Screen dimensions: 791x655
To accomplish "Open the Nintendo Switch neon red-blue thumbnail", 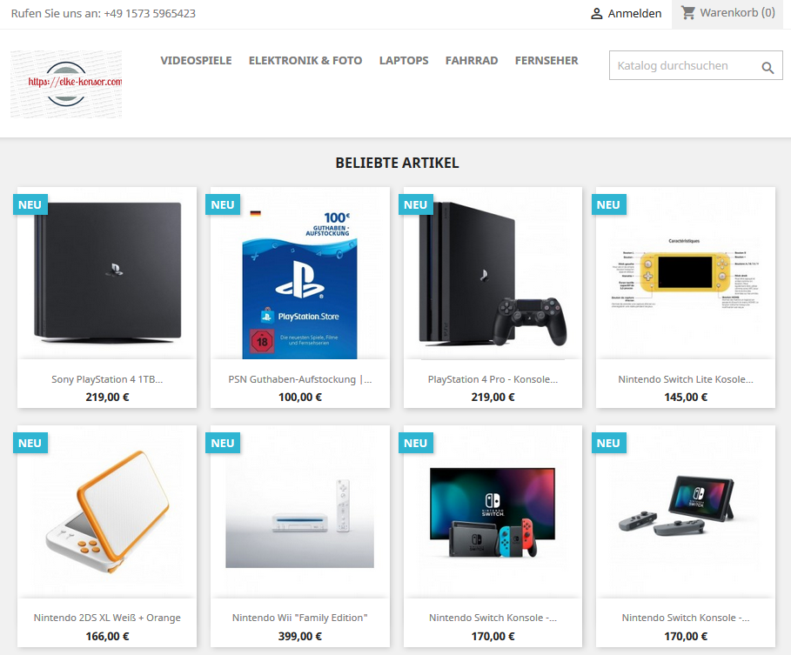I will [x=493, y=511].
